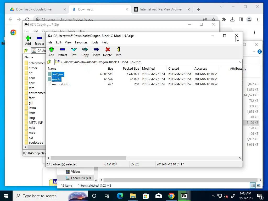Viewport: 268px width, 201px height.
Task: Sort by Modified column header
Action: click(148, 69)
